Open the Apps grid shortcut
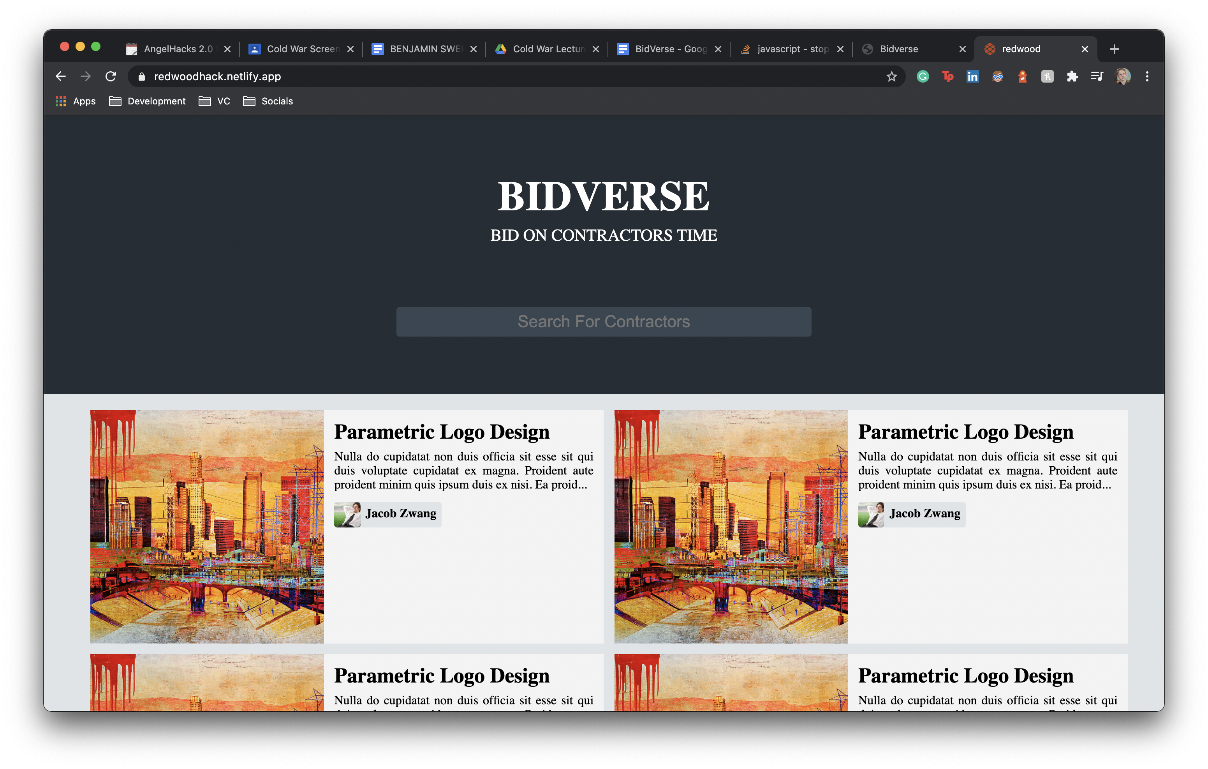Viewport: 1208px width, 769px height. pos(75,101)
